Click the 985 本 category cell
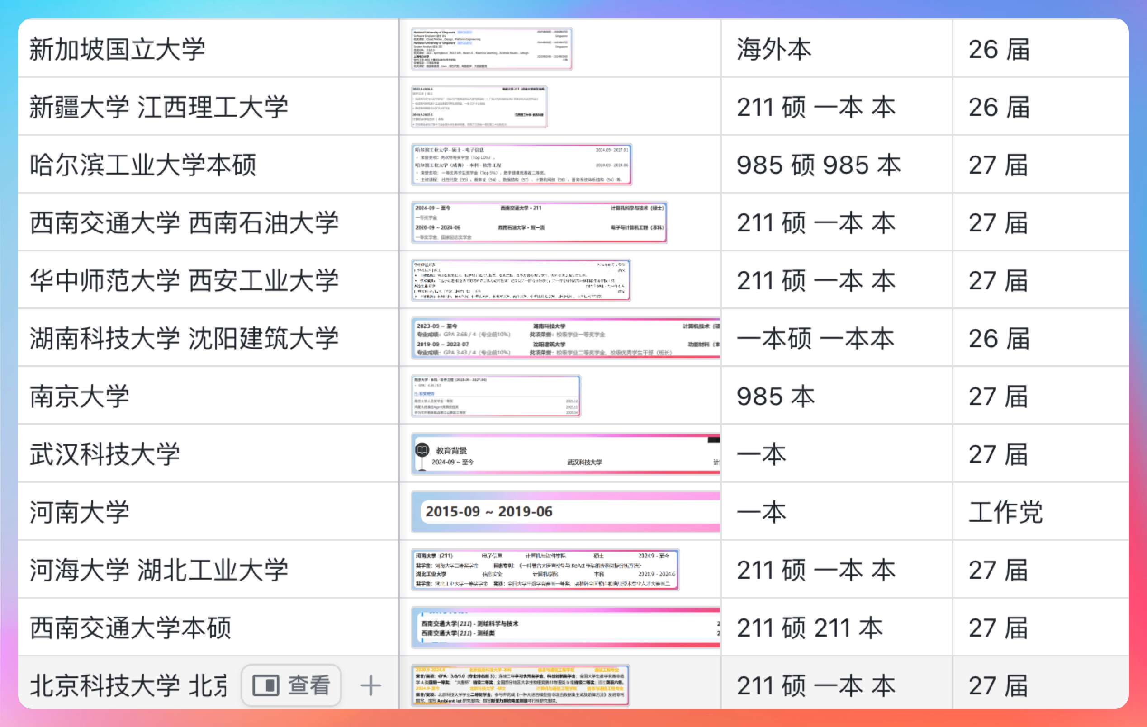 pos(776,396)
